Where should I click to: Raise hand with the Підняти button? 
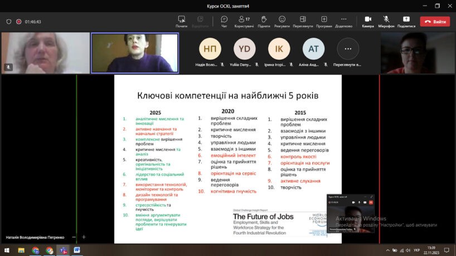pyautogui.click(x=264, y=21)
